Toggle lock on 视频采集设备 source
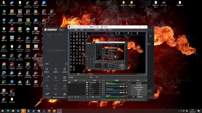The height and width of the screenshot is (113, 202). click(103, 83)
